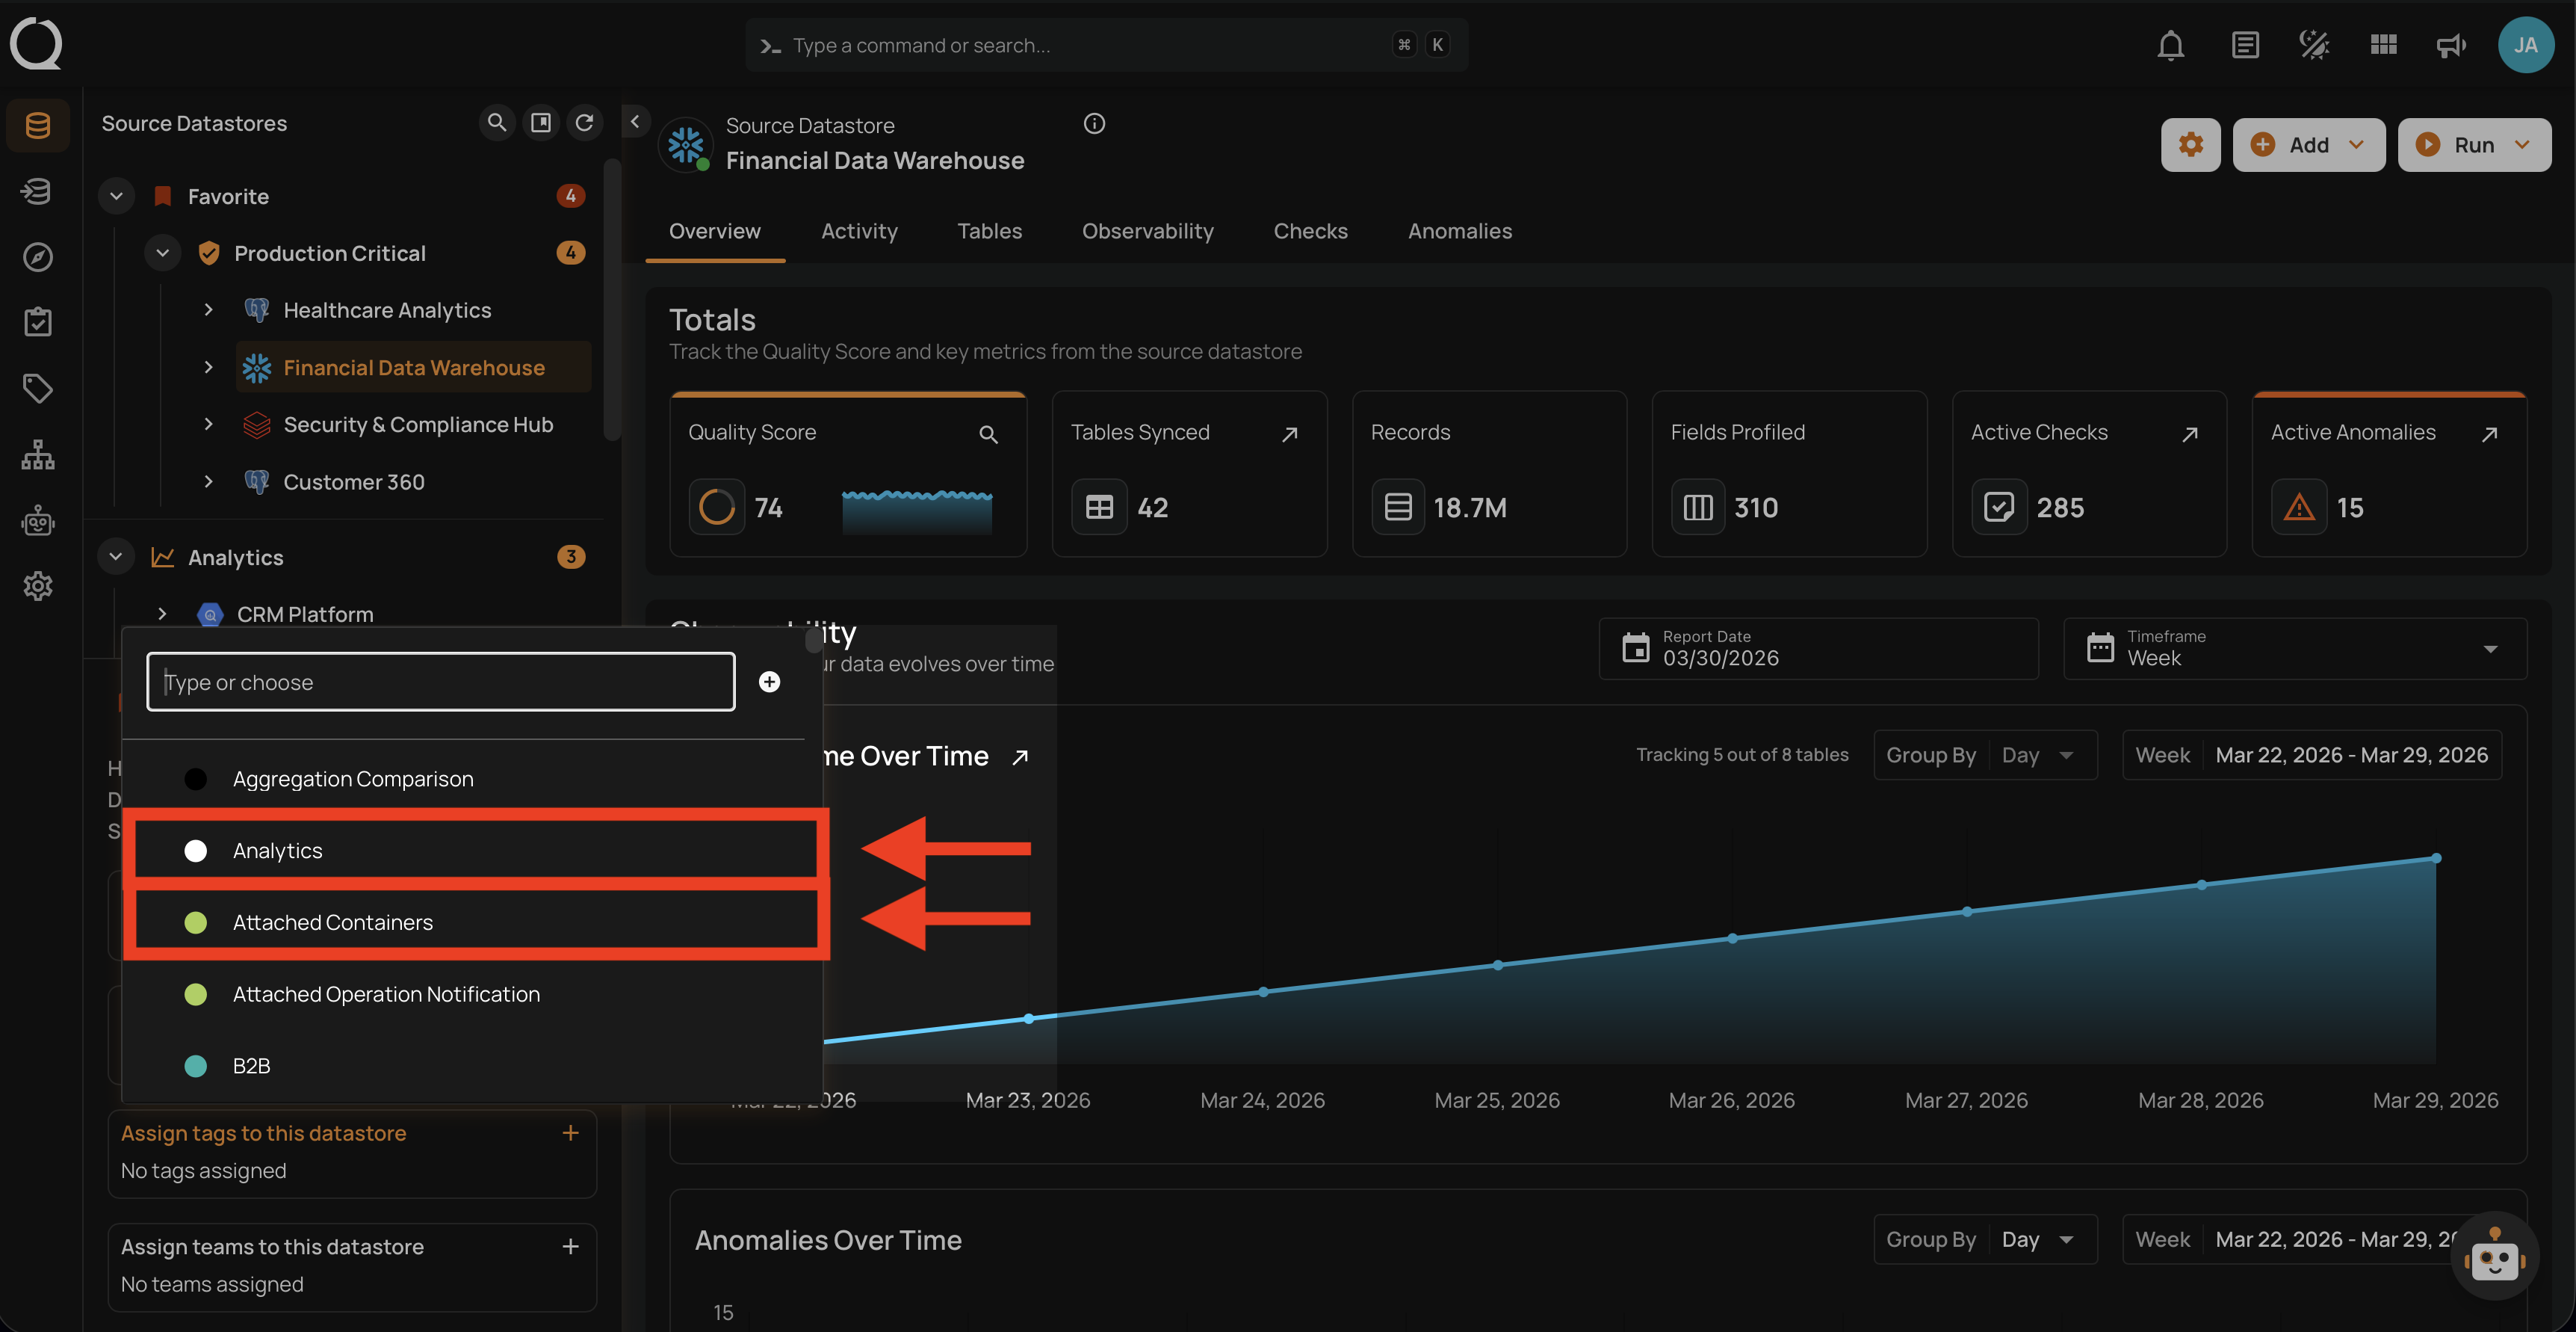Open the Timeframe Week dropdown
The width and height of the screenshot is (2576, 1332).
[2294, 649]
